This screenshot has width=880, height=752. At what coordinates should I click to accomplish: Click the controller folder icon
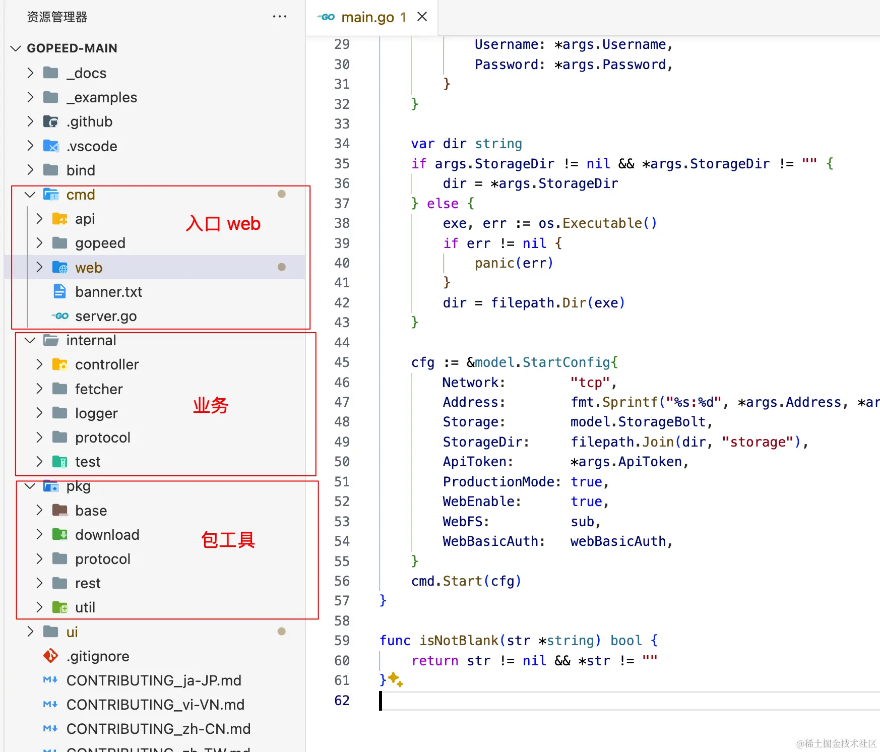[x=60, y=364]
